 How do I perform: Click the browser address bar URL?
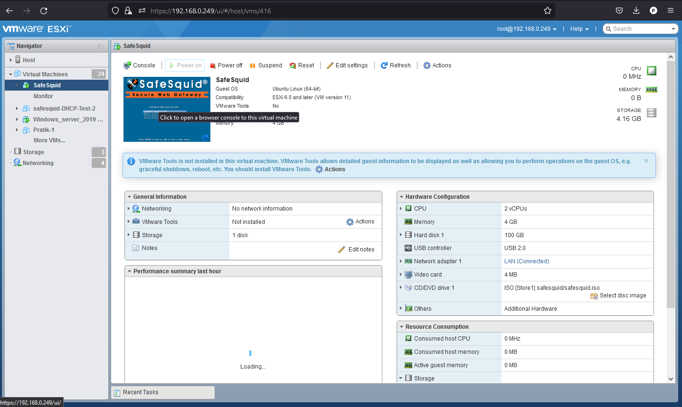click(211, 10)
